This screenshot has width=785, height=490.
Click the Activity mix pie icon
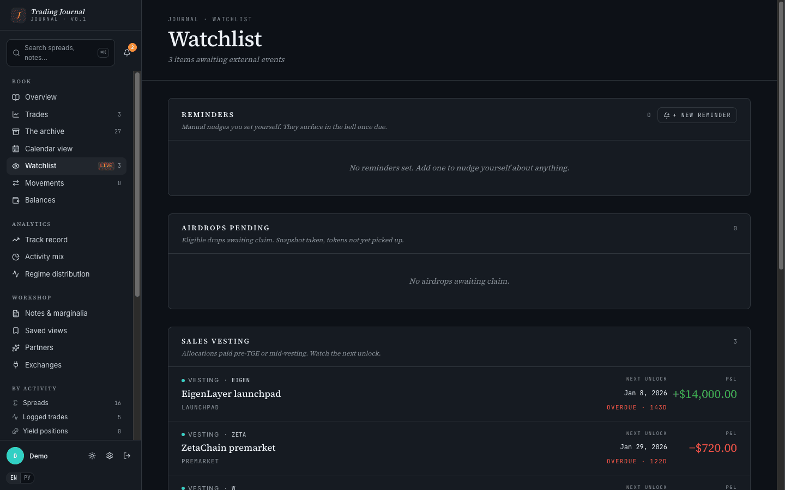point(16,257)
